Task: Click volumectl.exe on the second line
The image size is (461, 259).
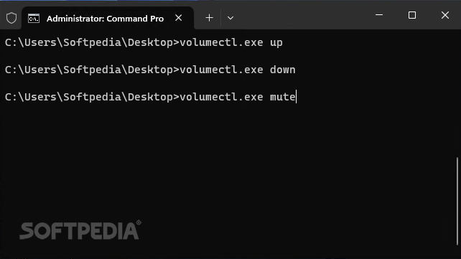Action: [x=221, y=70]
